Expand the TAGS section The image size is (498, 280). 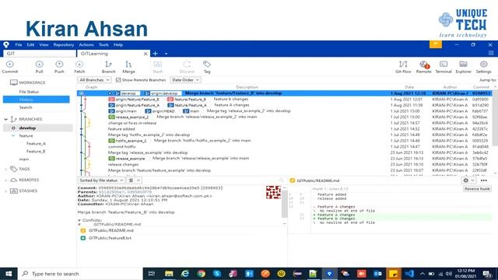5,170
